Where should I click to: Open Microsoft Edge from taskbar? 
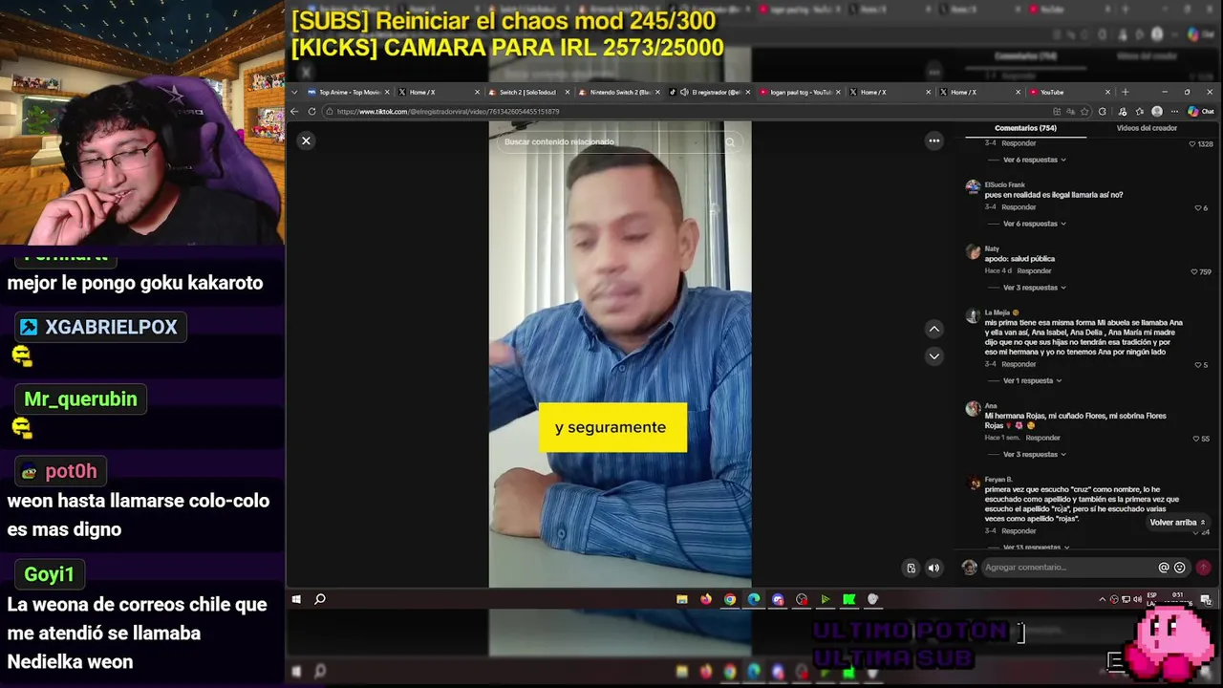coord(754,599)
